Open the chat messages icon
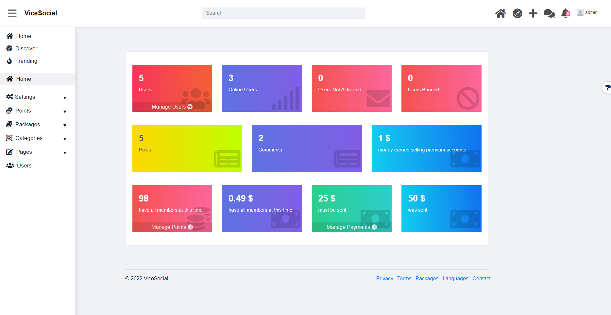Image resolution: width=611 pixels, height=315 pixels. [x=549, y=13]
